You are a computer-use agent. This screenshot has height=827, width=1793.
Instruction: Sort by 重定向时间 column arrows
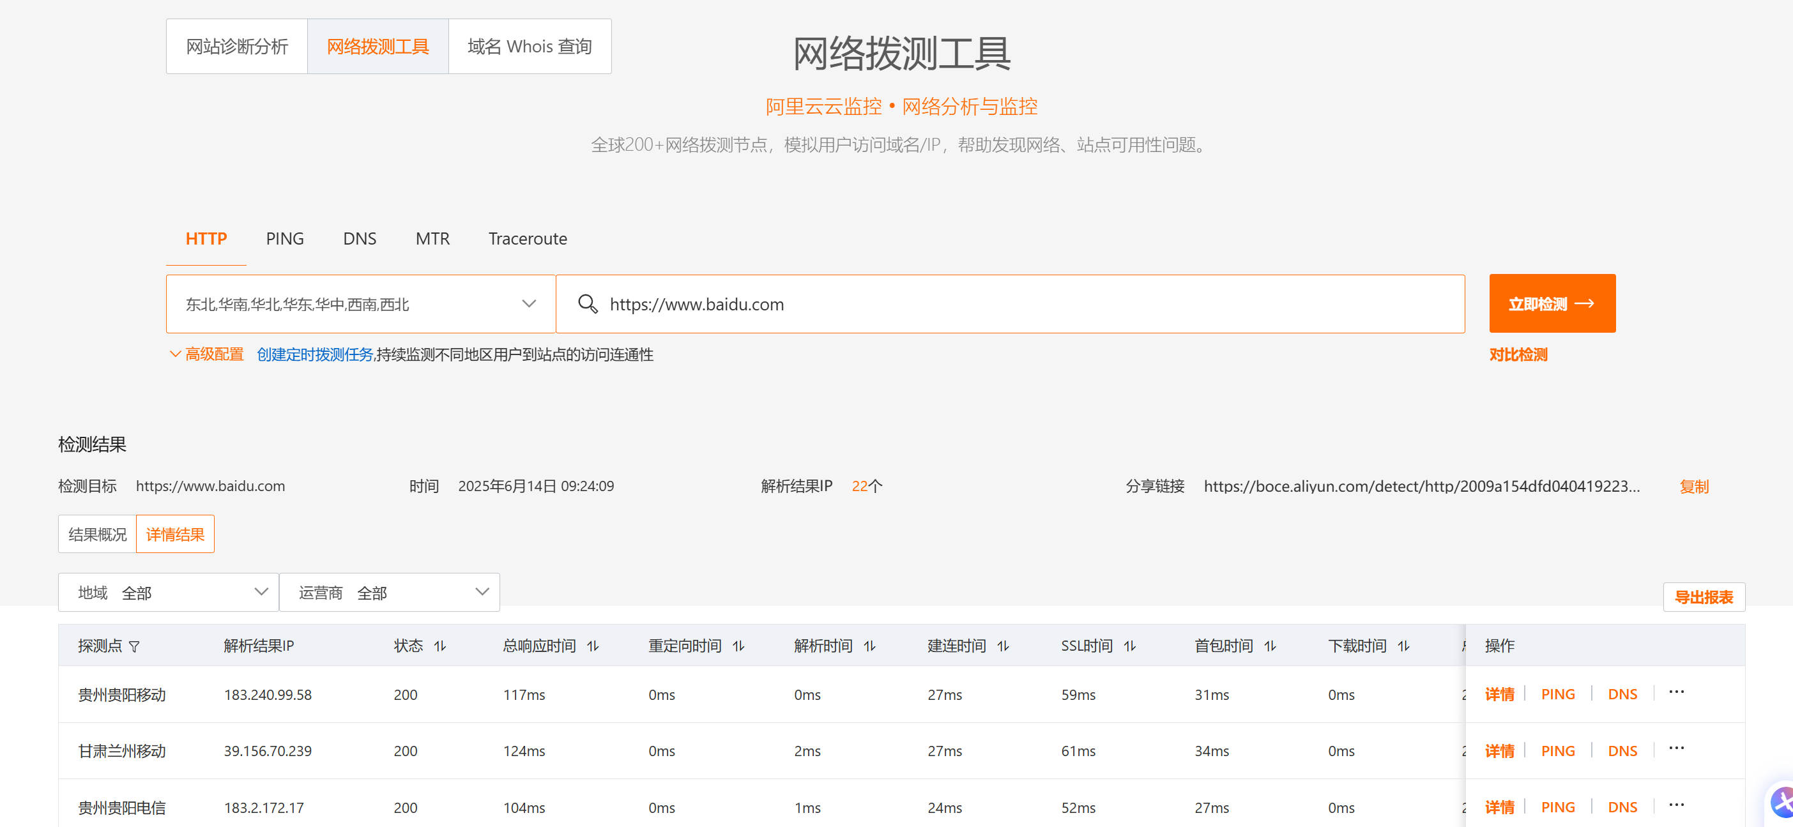[x=738, y=646]
